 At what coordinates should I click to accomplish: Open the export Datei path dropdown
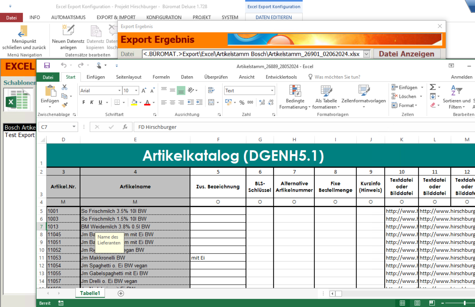click(367, 54)
